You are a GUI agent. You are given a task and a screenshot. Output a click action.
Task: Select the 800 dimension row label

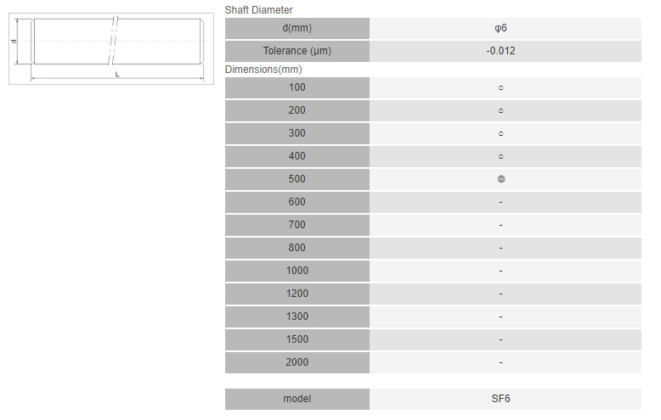click(297, 248)
